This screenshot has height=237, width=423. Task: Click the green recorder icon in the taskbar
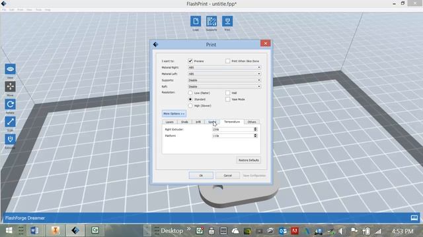(x=95, y=230)
